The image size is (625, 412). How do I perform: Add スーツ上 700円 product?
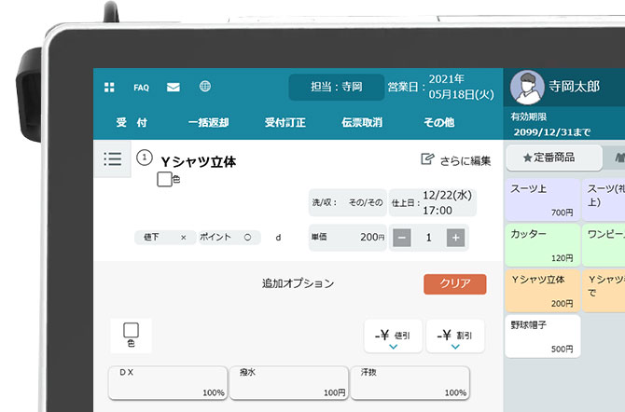point(543,199)
